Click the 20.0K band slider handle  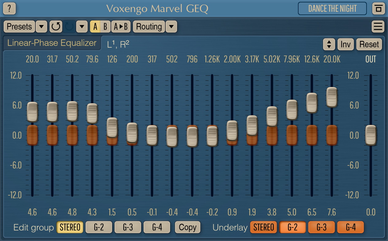pyautogui.click(x=332, y=97)
